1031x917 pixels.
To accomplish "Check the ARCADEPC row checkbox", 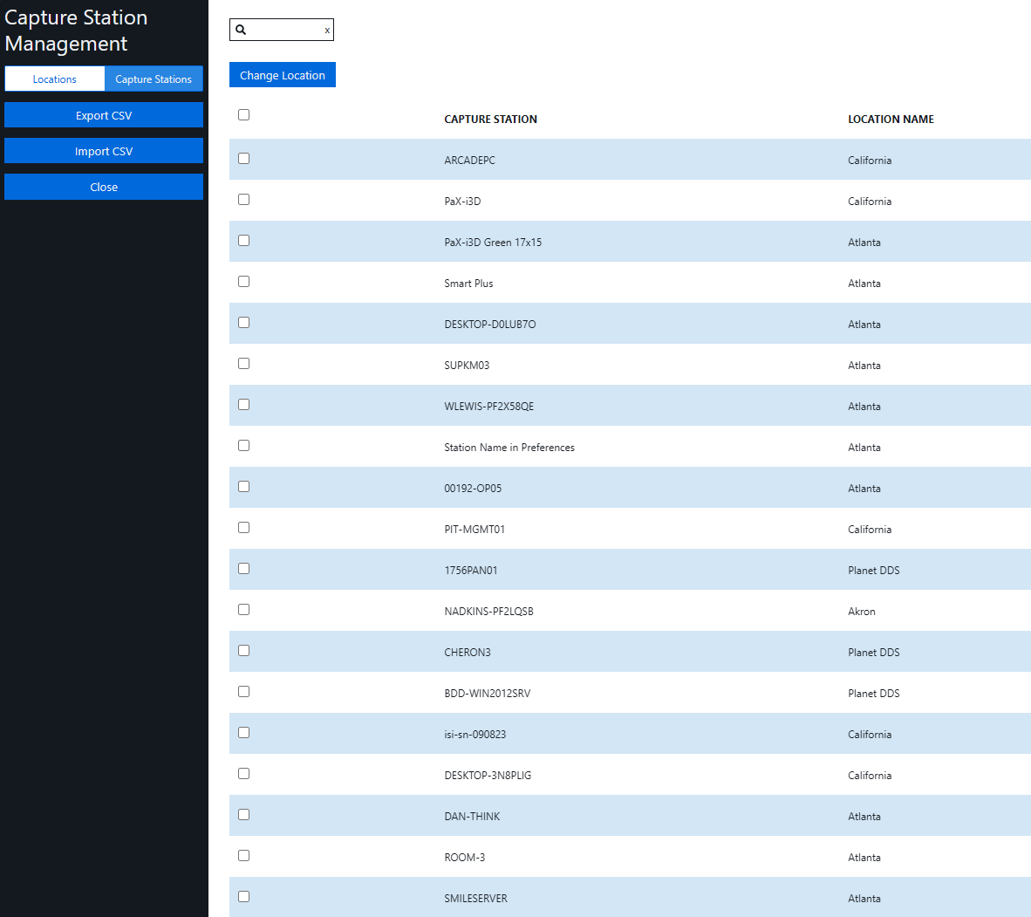I will [x=244, y=159].
